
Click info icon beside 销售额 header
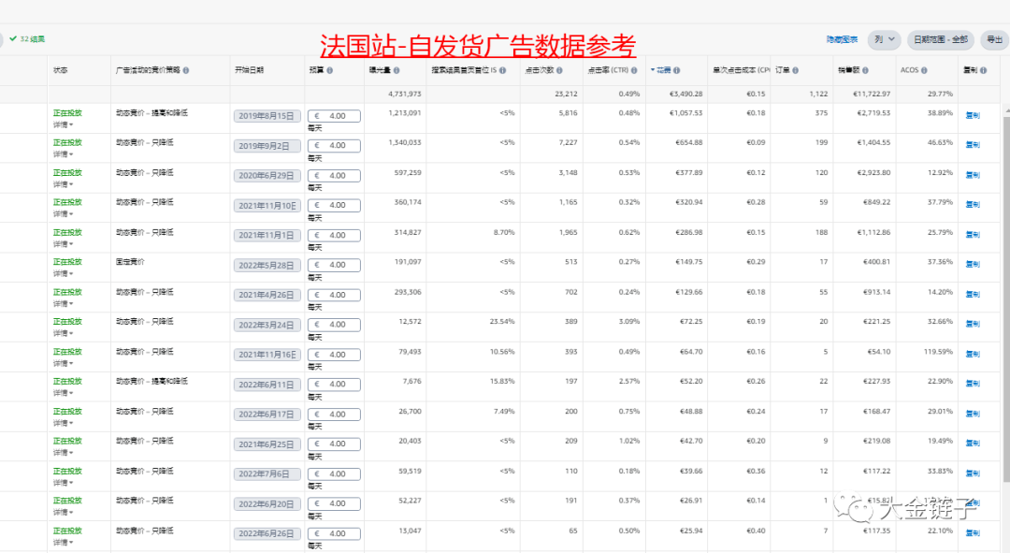tap(865, 70)
